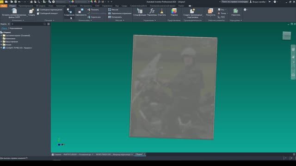Expand the Крышка:1 component node

(x=1, y=48)
